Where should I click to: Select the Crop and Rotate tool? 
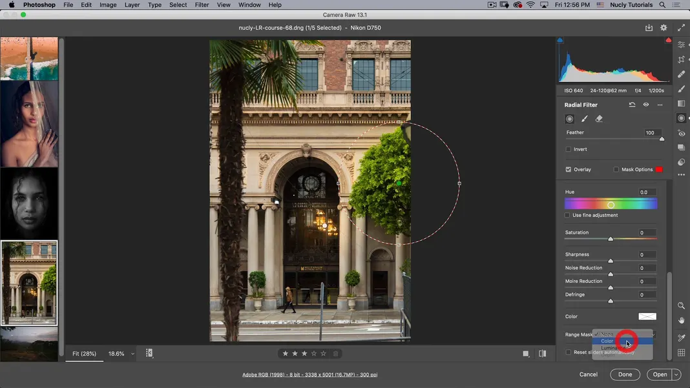pyautogui.click(x=681, y=59)
